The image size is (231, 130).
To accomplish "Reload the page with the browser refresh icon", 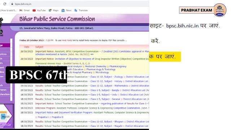I will pyautogui.click(x=5, y=4).
